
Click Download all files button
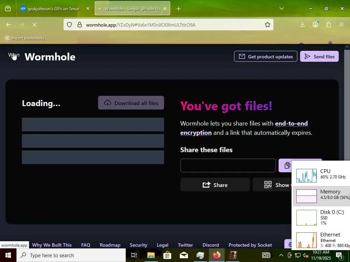[131, 103]
